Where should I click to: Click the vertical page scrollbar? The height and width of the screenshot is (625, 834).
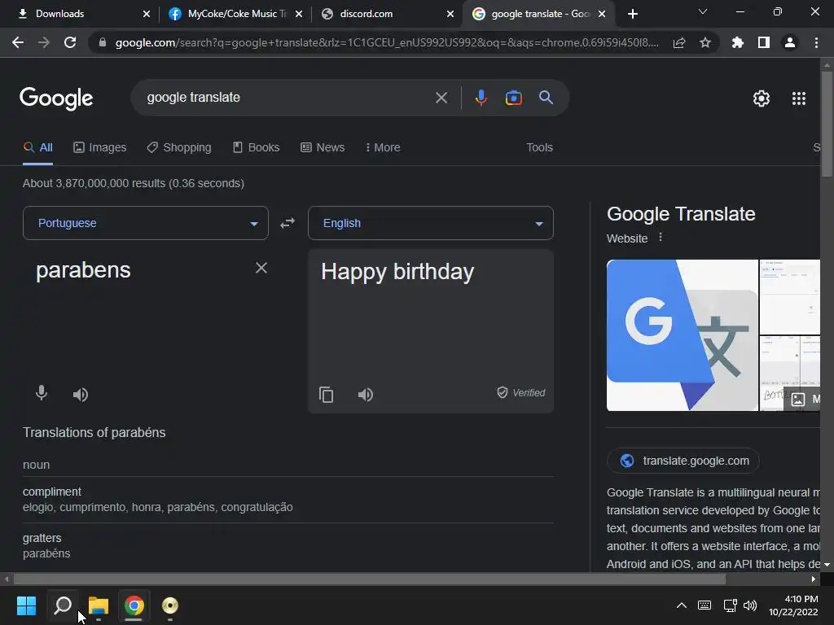pyautogui.click(x=827, y=124)
